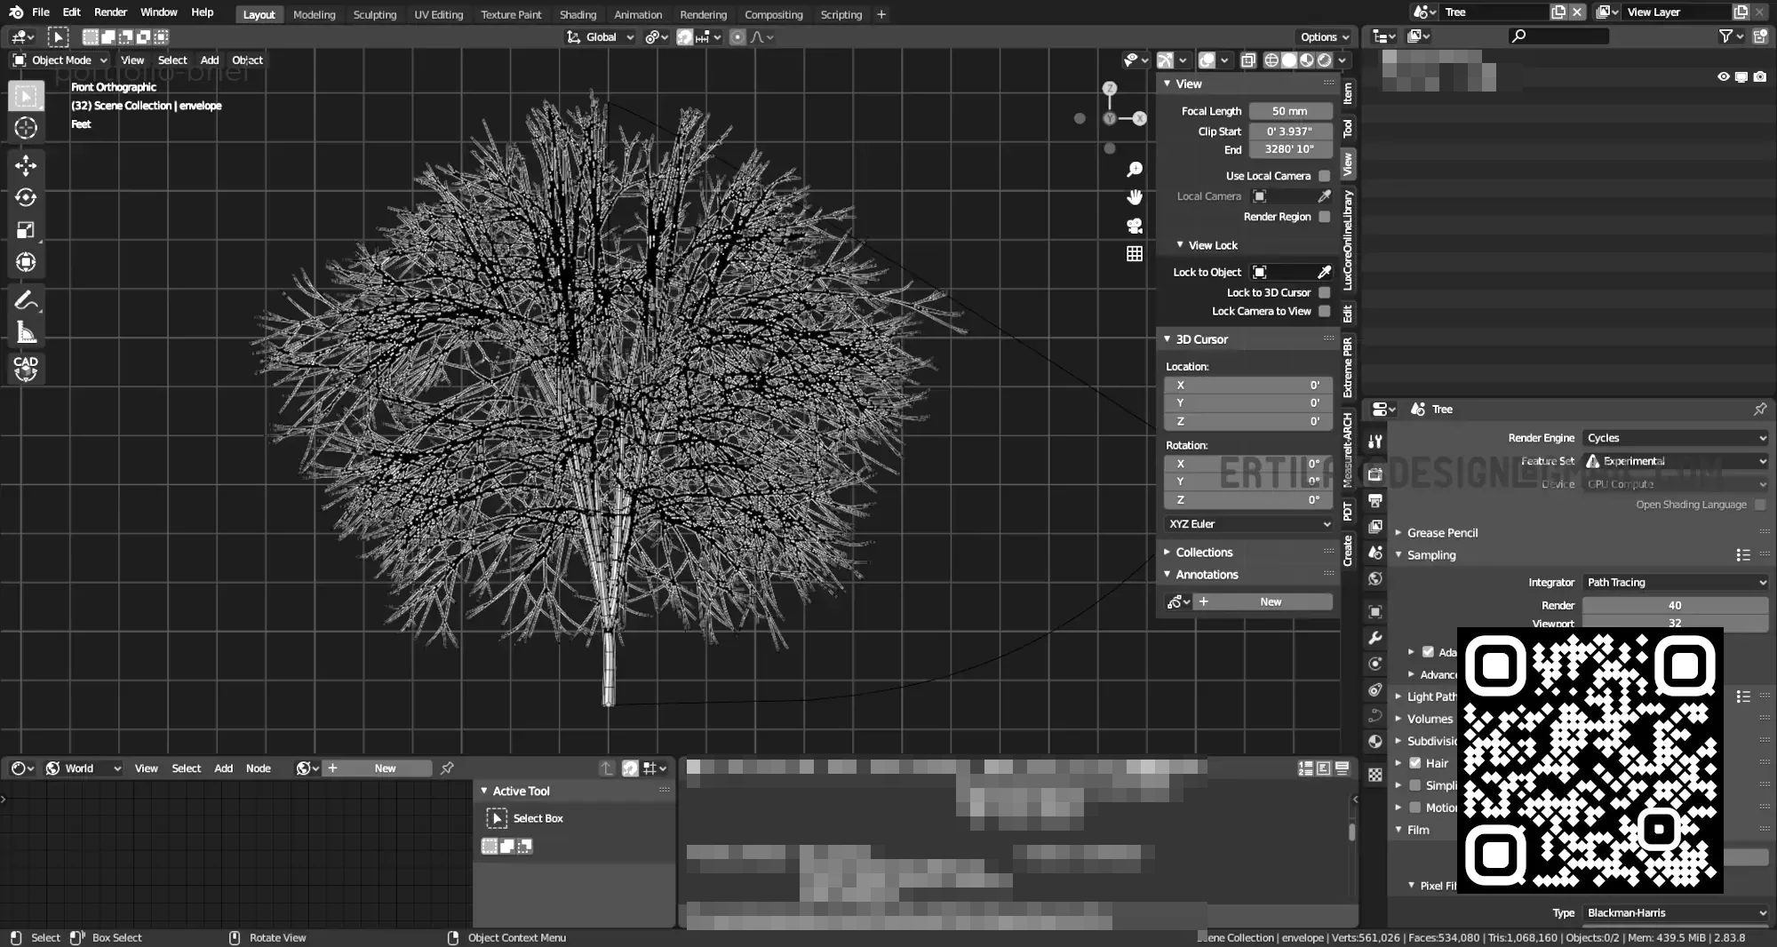
Task: Click New world button in node editor
Action: tap(385, 768)
